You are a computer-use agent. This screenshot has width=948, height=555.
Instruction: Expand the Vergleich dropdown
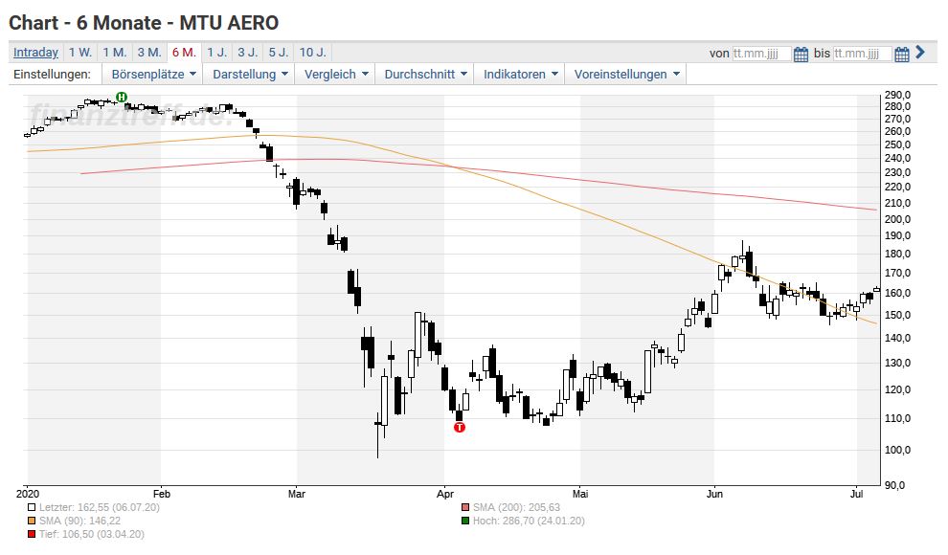point(335,75)
